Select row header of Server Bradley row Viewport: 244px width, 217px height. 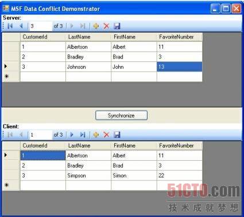(11, 57)
